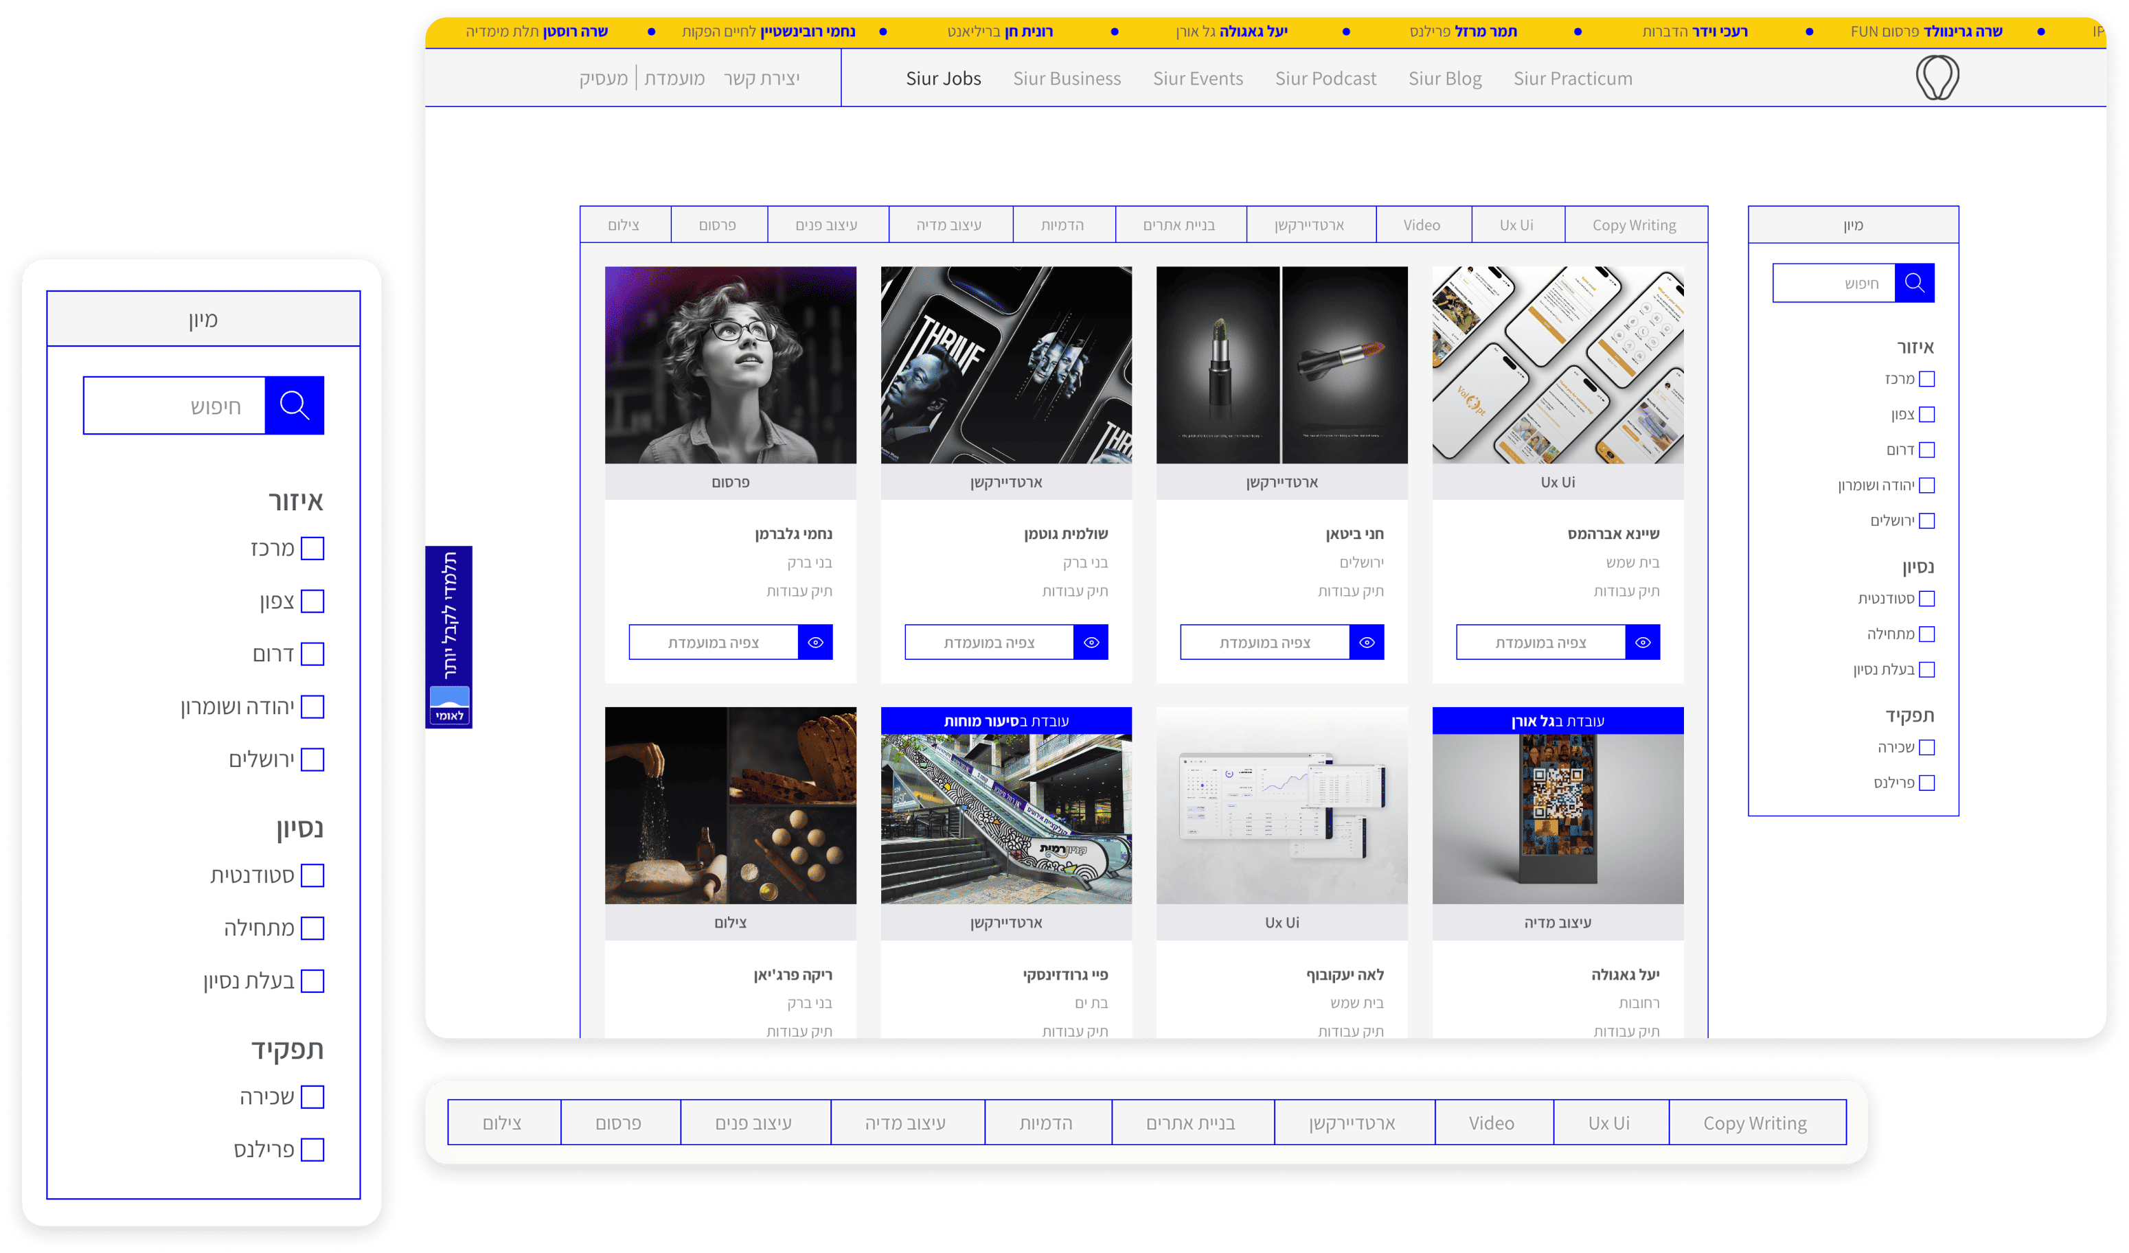Click eye icon on חני ביטאן card
The height and width of the screenshot is (1253, 2129).
point(1366,643)
